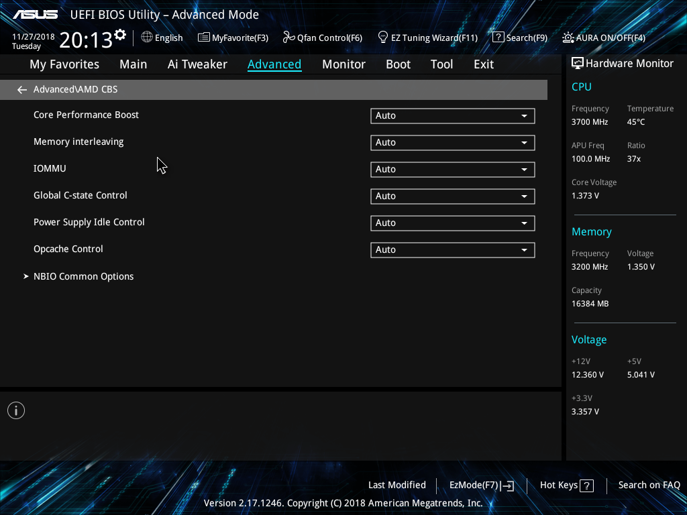The height and width of the screenshot is (515, 687).
Task: Toggle AURA ON/OFF(F4)
Action: (604, 38)
